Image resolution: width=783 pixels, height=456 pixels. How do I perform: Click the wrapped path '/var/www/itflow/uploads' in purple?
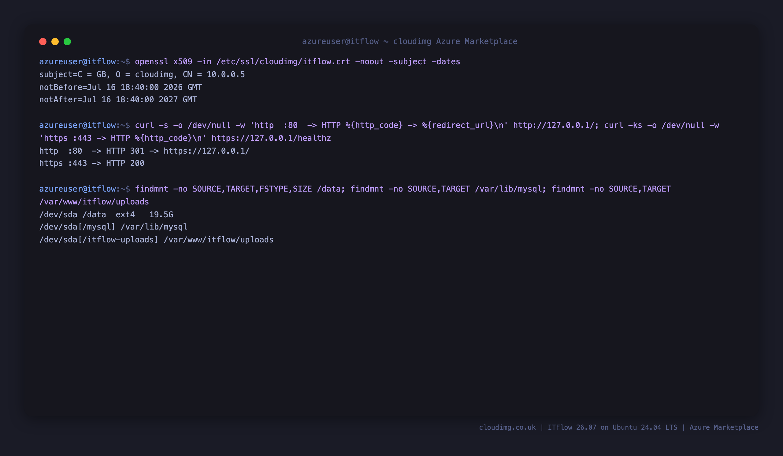coord(94,202)
